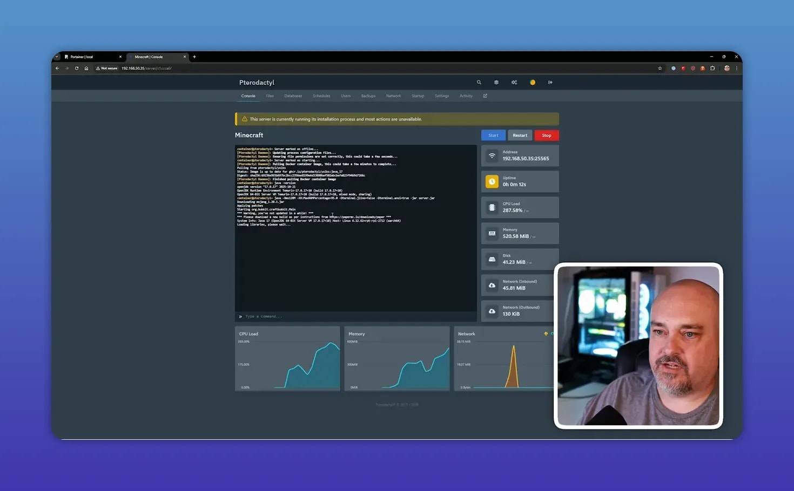
Task: Open the Chrome three-dot menu
Action: [736, 69]
